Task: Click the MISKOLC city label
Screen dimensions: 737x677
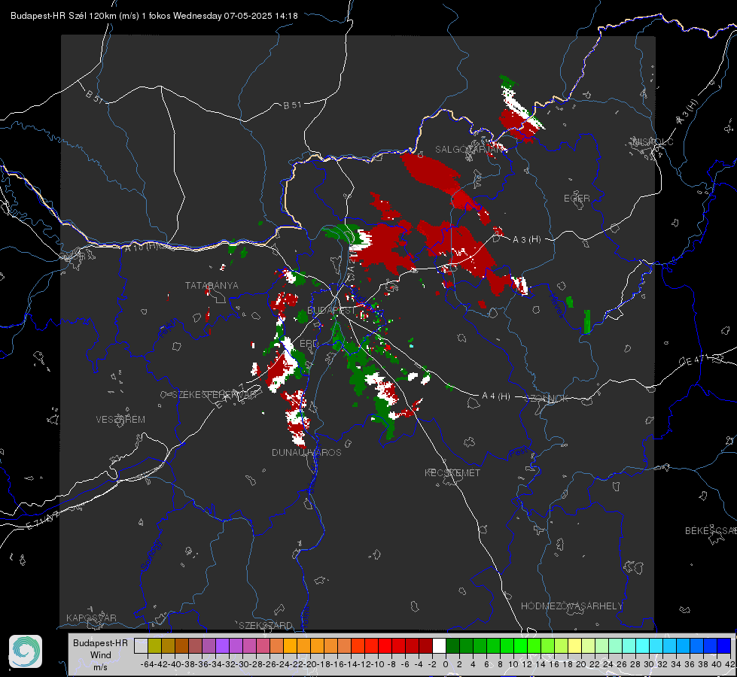Action: tap(653, 142)
